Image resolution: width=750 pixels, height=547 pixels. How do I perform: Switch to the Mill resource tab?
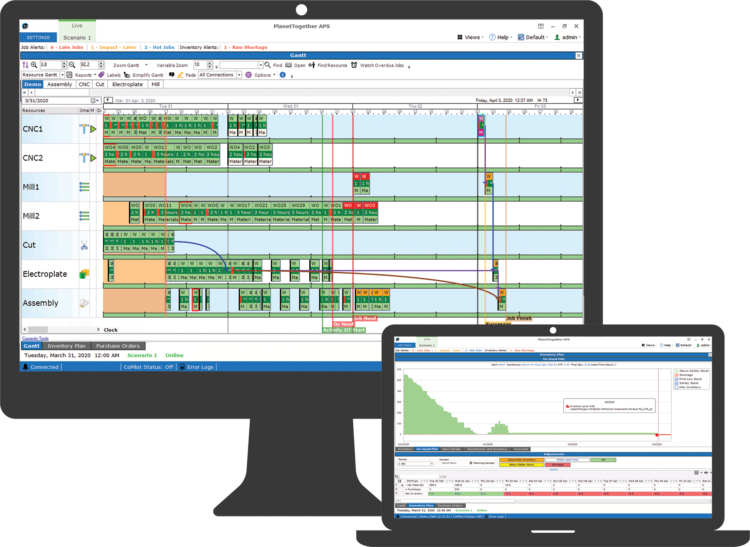click(x=156, y=84)
